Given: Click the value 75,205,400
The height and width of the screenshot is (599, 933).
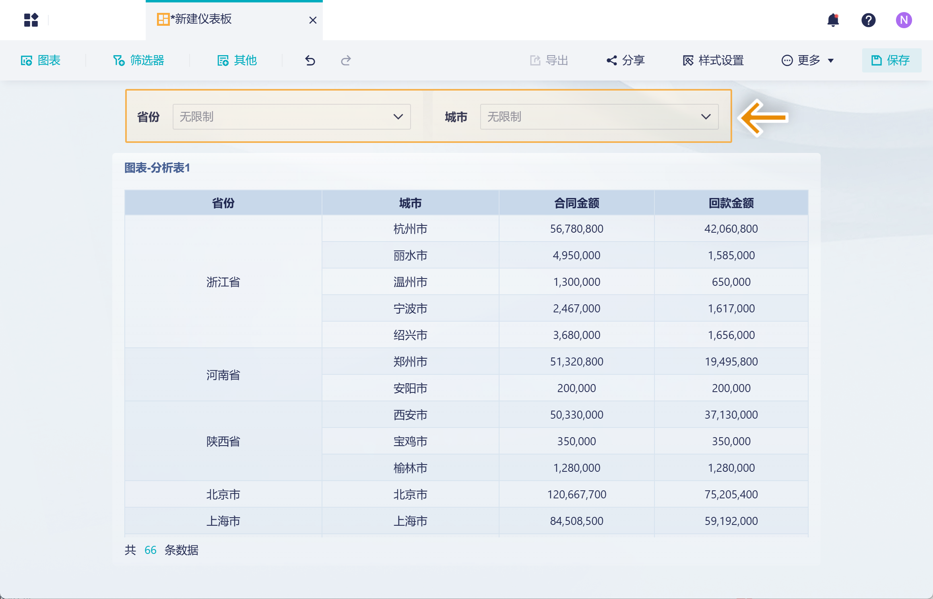Looking at the screenshot, I should 731,494.
